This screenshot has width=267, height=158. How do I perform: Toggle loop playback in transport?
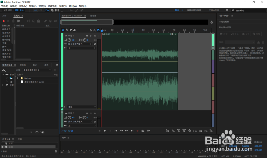pyautogui.click(x=143, y=131)
